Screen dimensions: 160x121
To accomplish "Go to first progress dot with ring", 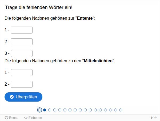I will (39, 110).
